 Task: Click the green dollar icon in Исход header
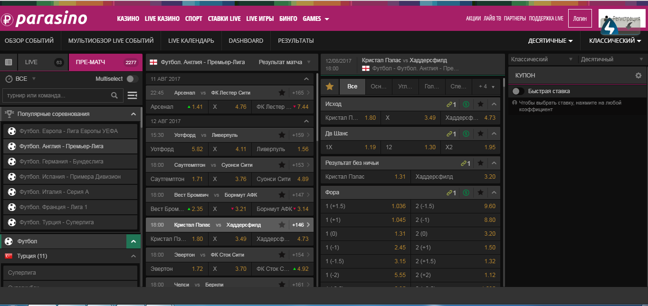pos(466,104)
